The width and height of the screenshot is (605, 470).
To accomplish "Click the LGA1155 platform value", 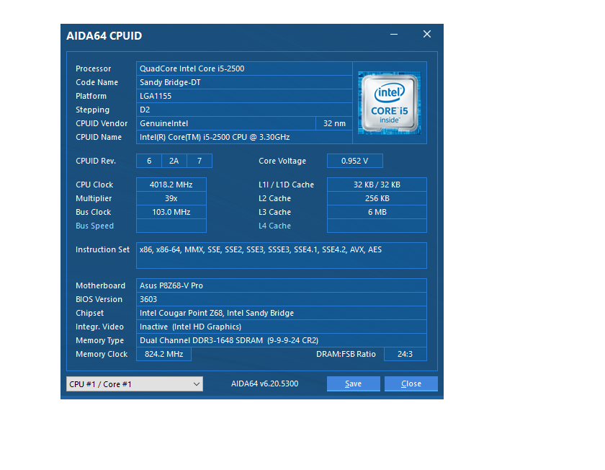I will (x=244, y=96).
